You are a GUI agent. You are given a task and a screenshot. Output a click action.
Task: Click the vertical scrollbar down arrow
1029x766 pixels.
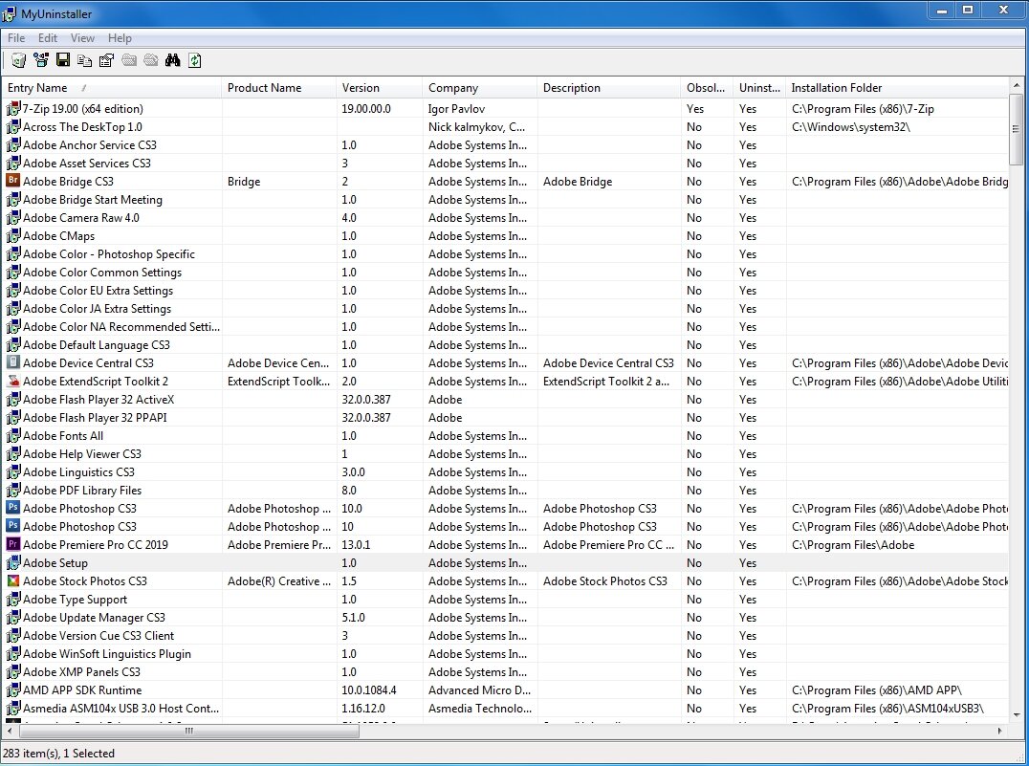click(1016, 715)
